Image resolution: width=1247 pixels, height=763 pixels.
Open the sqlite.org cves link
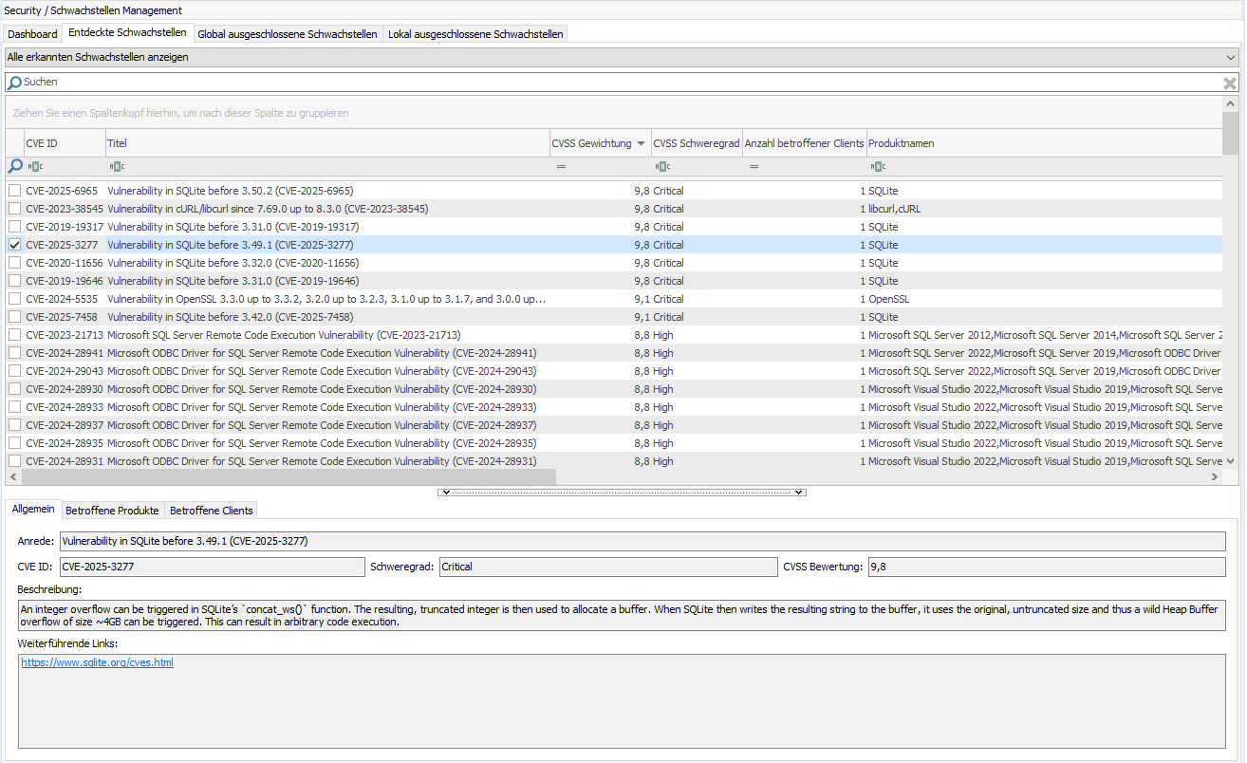click(x=97, y=662)
